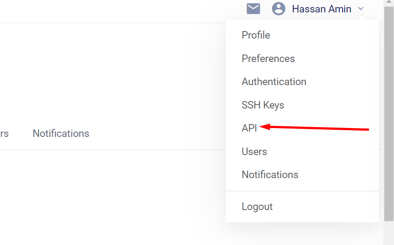Click the scrollbar track below the thumb
Screen dimensions: 394x245
point(389,233)
